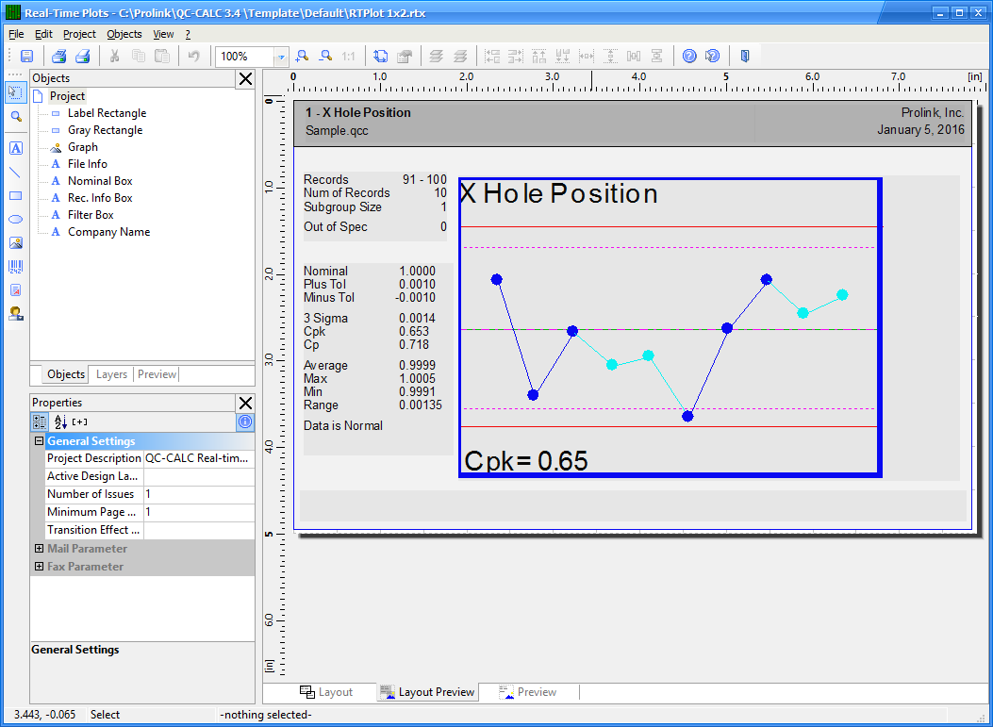Open the Objects menu

tap(124, 33)
